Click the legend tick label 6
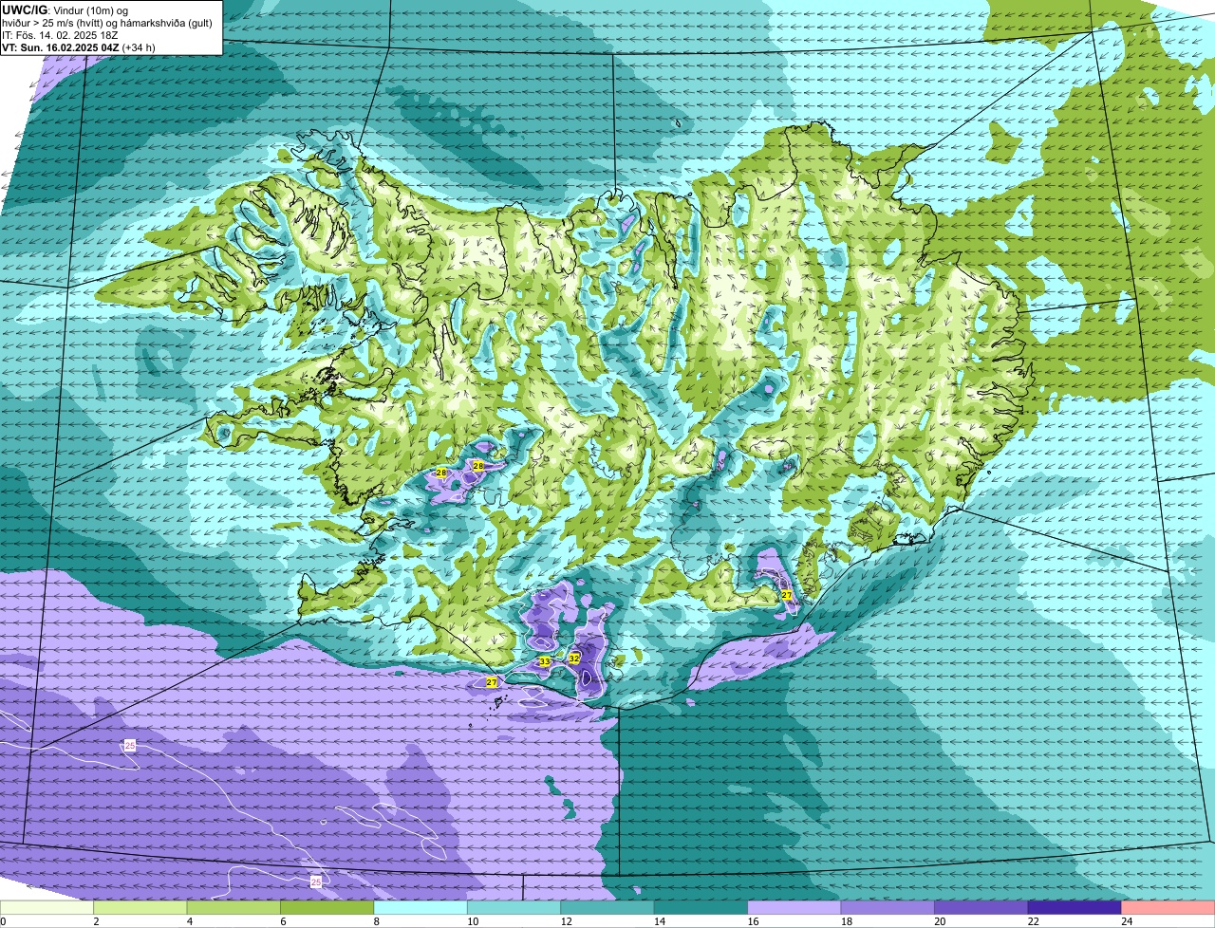Image resolution: width=1215 pixels, height=928 pixels. coord(283,921)
